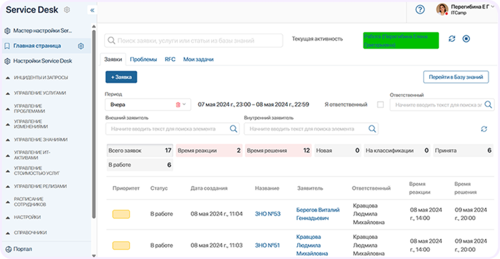Viewport: 500px width, 259px height.
Task: Filter by Время решения 12 tile
Action: 278,150
